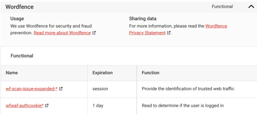Viewport: 257px width, 114px height.
Task: Click external-link icon beside Privacy Statement
Action: point(169,33)
